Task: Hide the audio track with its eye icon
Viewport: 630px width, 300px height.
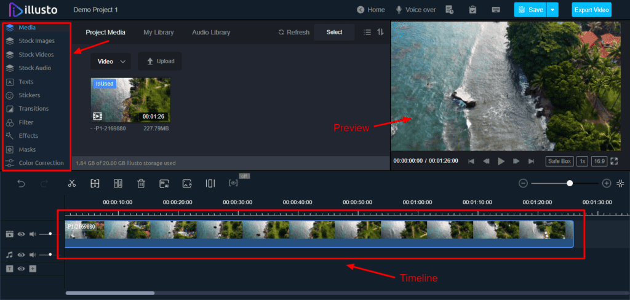Action: pyautogui.click(x=22, y=255)
